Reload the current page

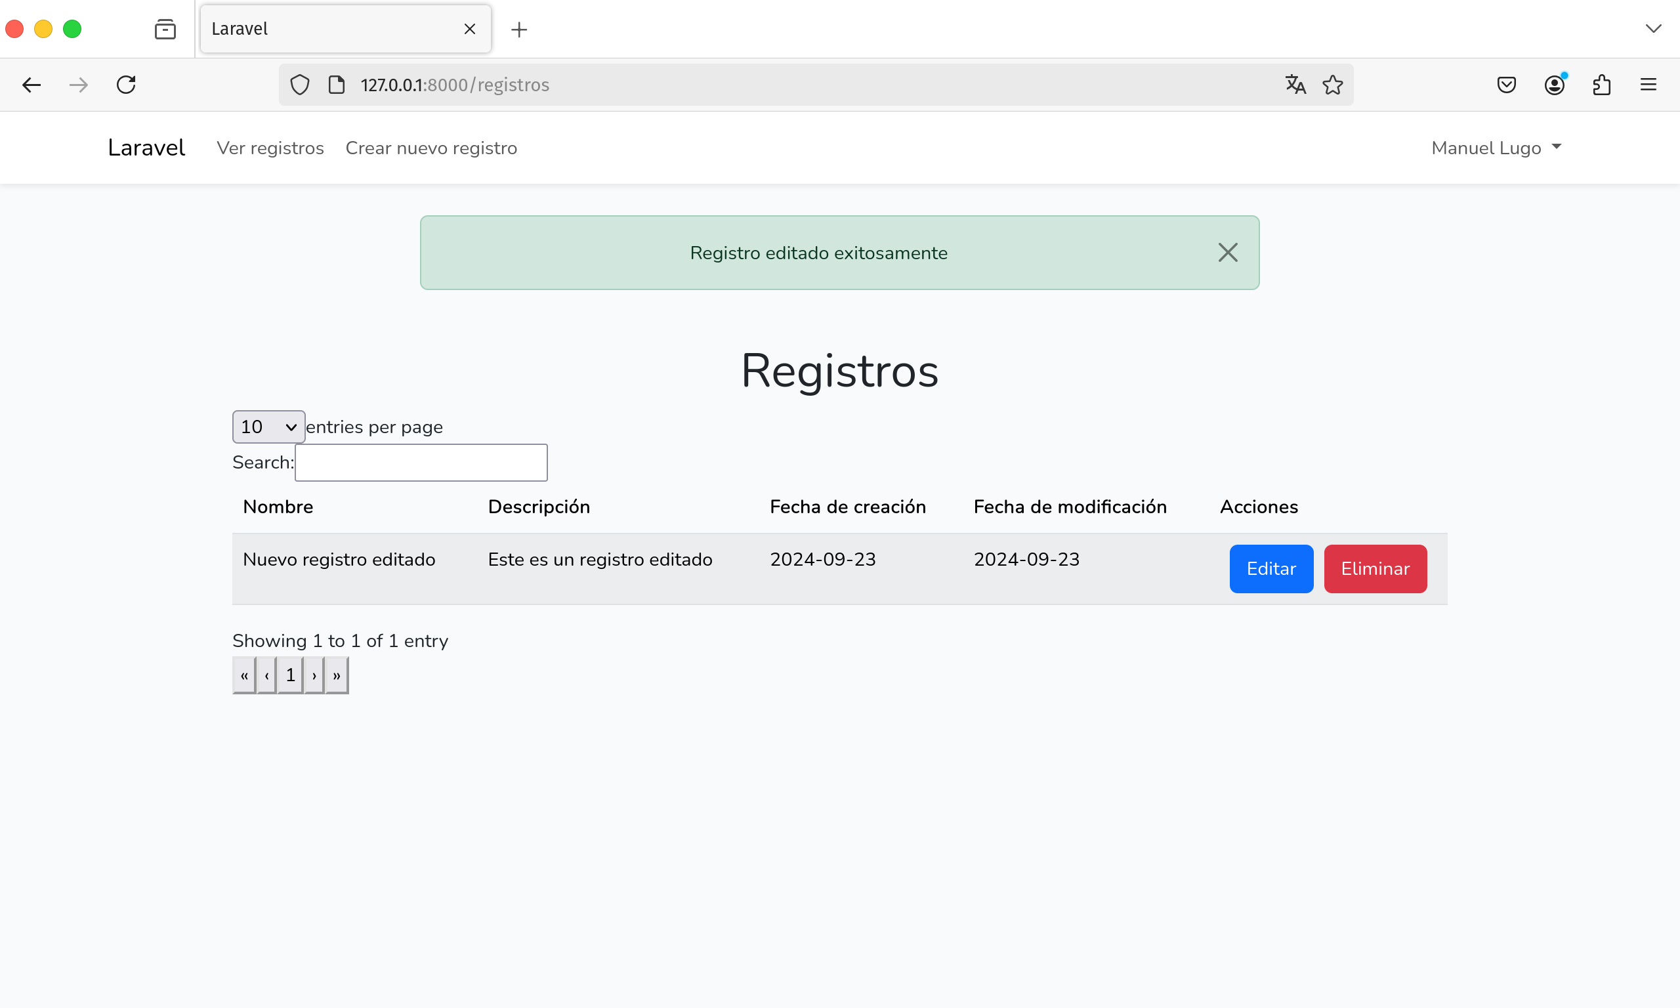(x=126, y=85)
